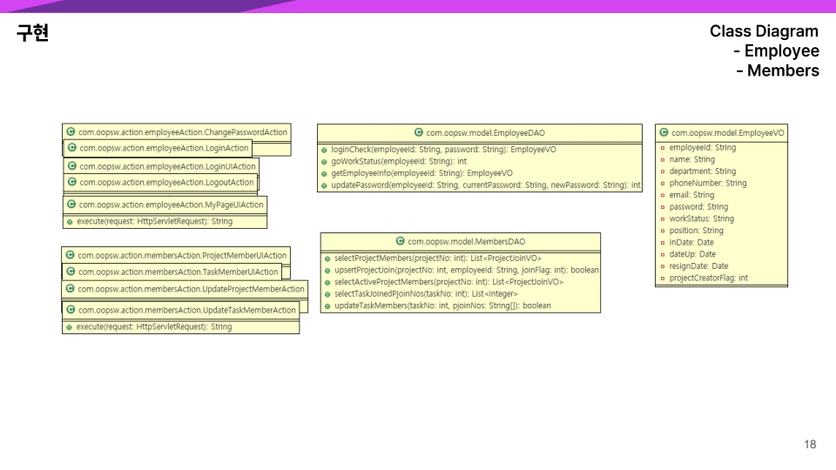This screenshot has width=836, height=470.
Task: Click the selectTaskJoinedPjoinNos method signature
Action: coord(426,294)
